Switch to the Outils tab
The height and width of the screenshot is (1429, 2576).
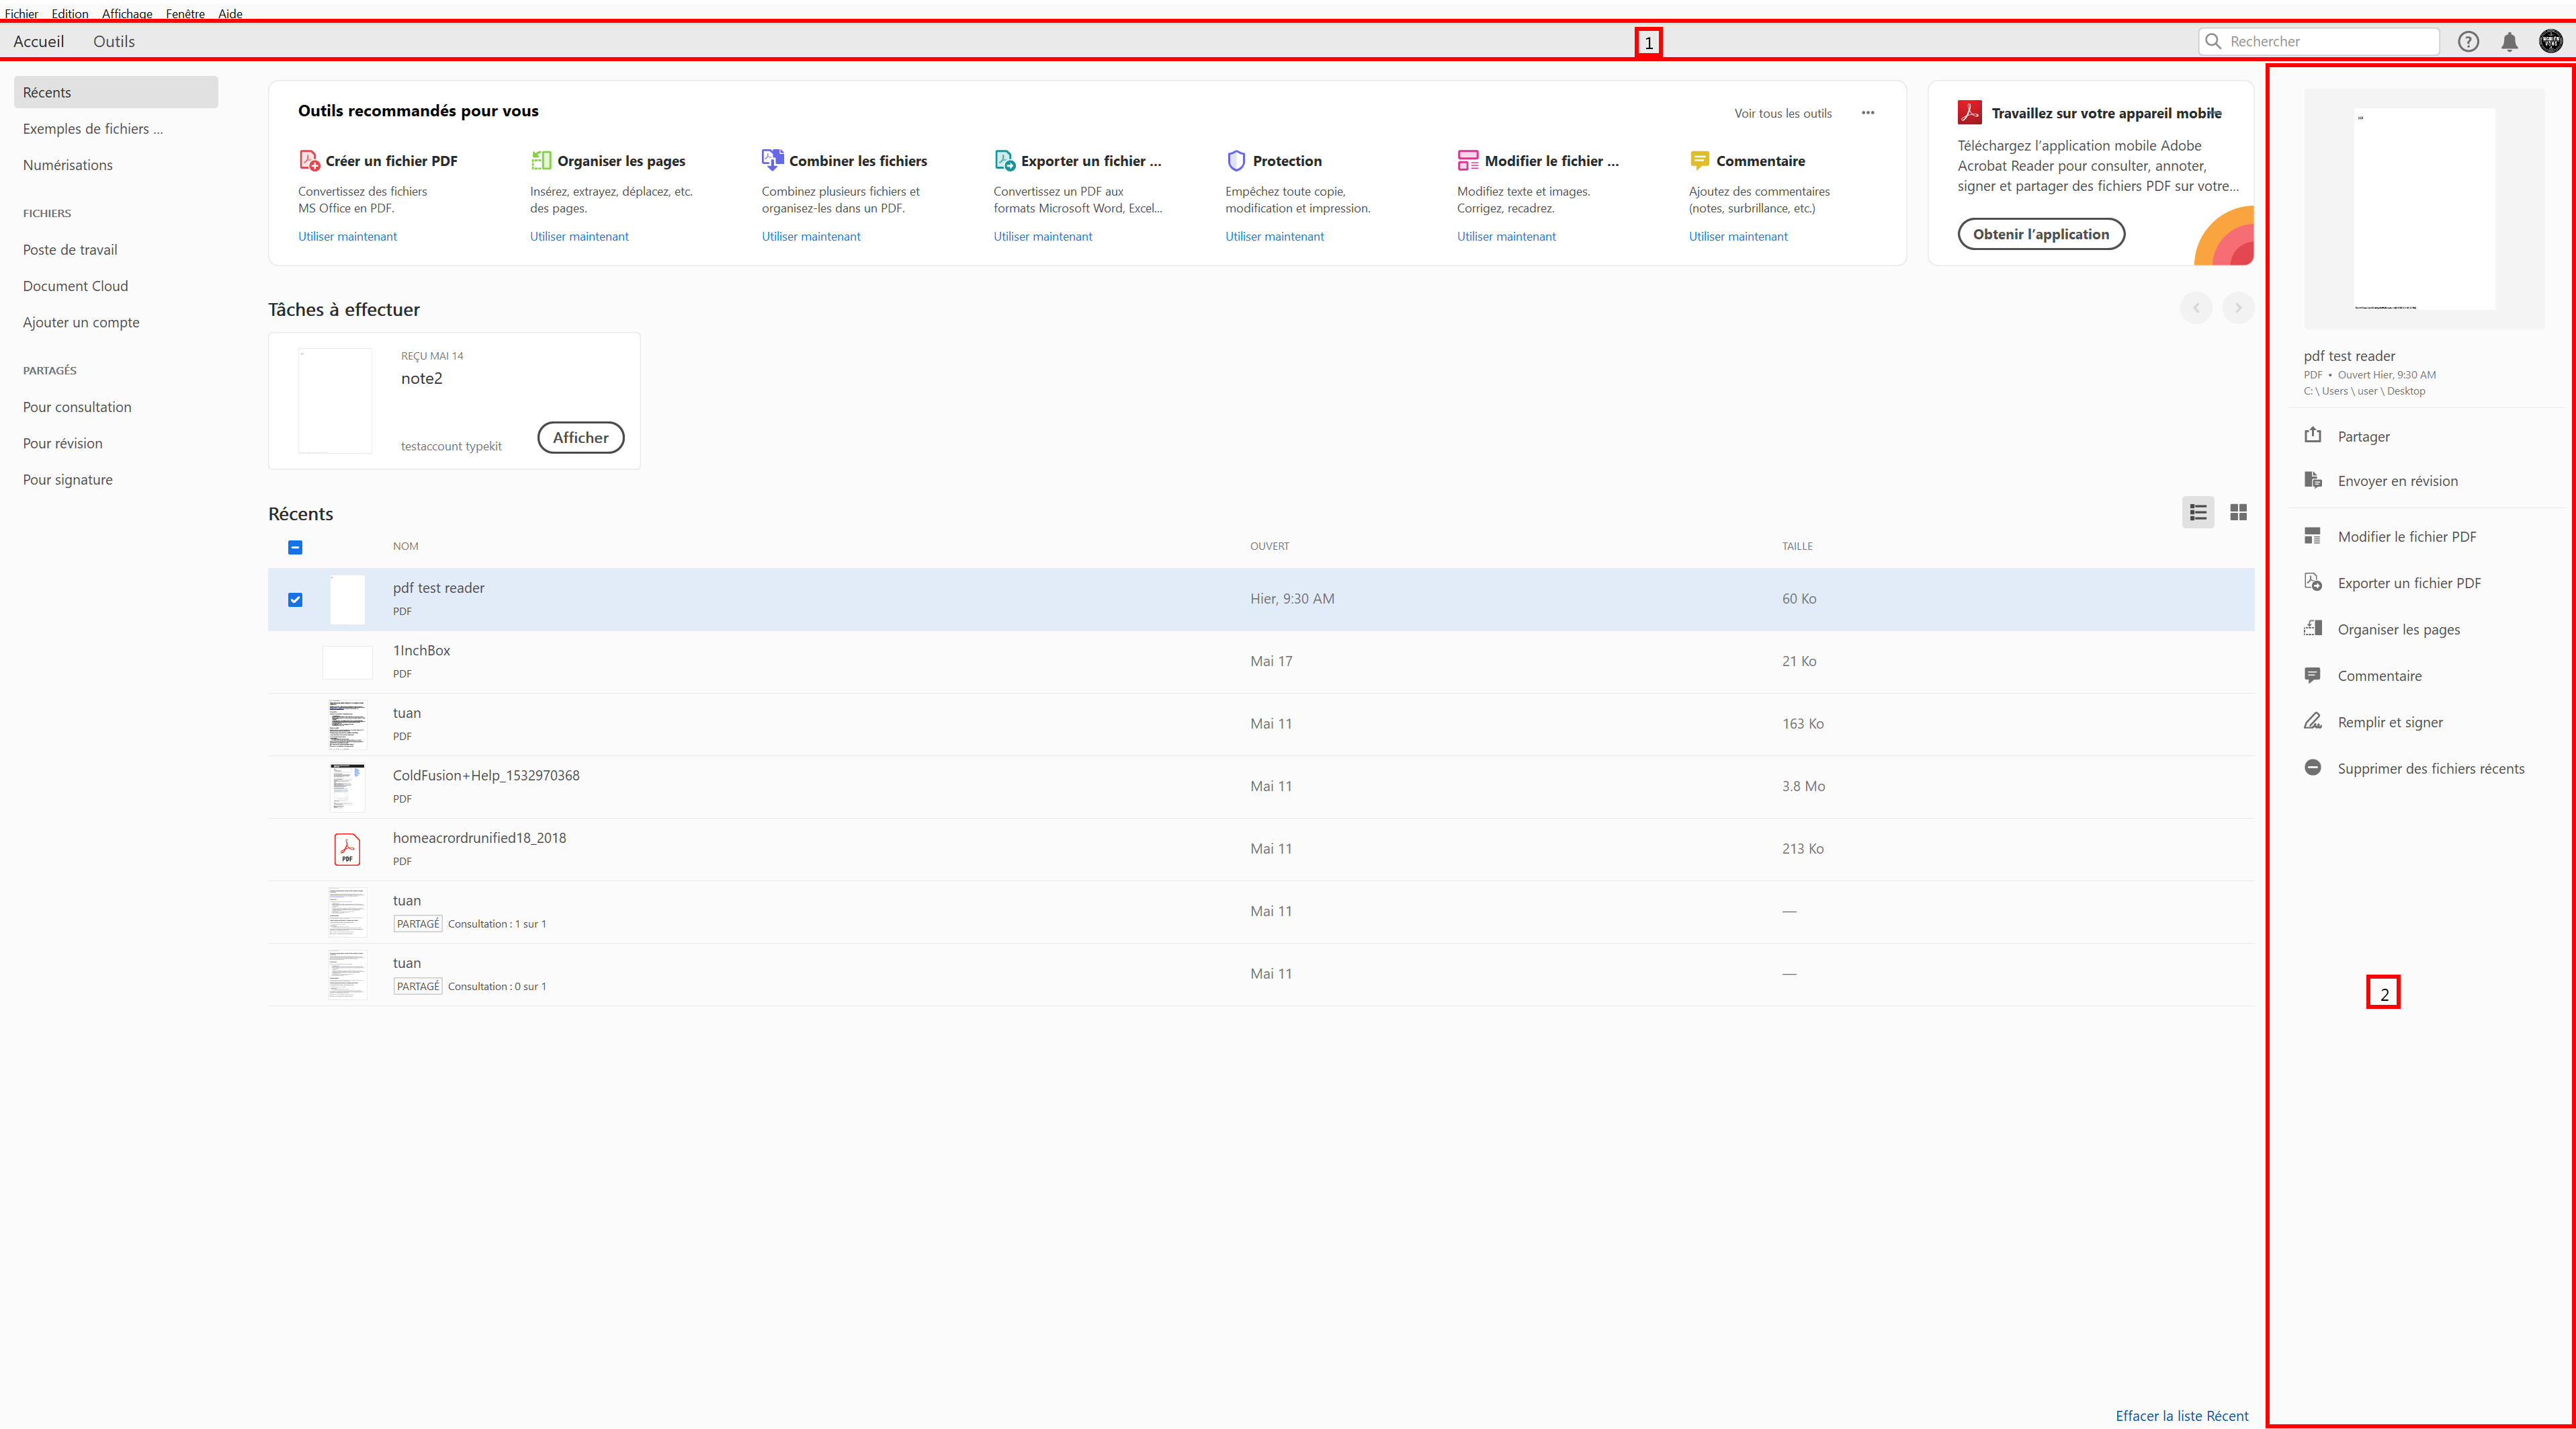tap(114, 41)
